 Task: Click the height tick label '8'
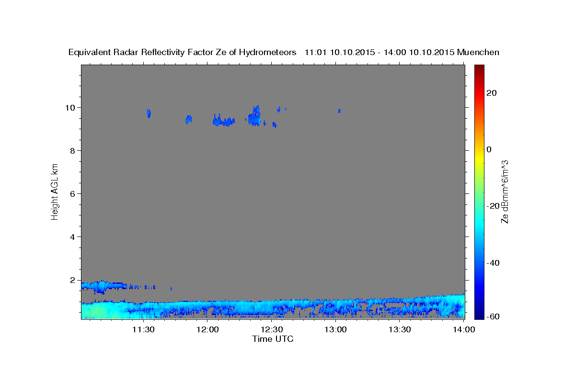pyautogui.click(x=73, y=150)
